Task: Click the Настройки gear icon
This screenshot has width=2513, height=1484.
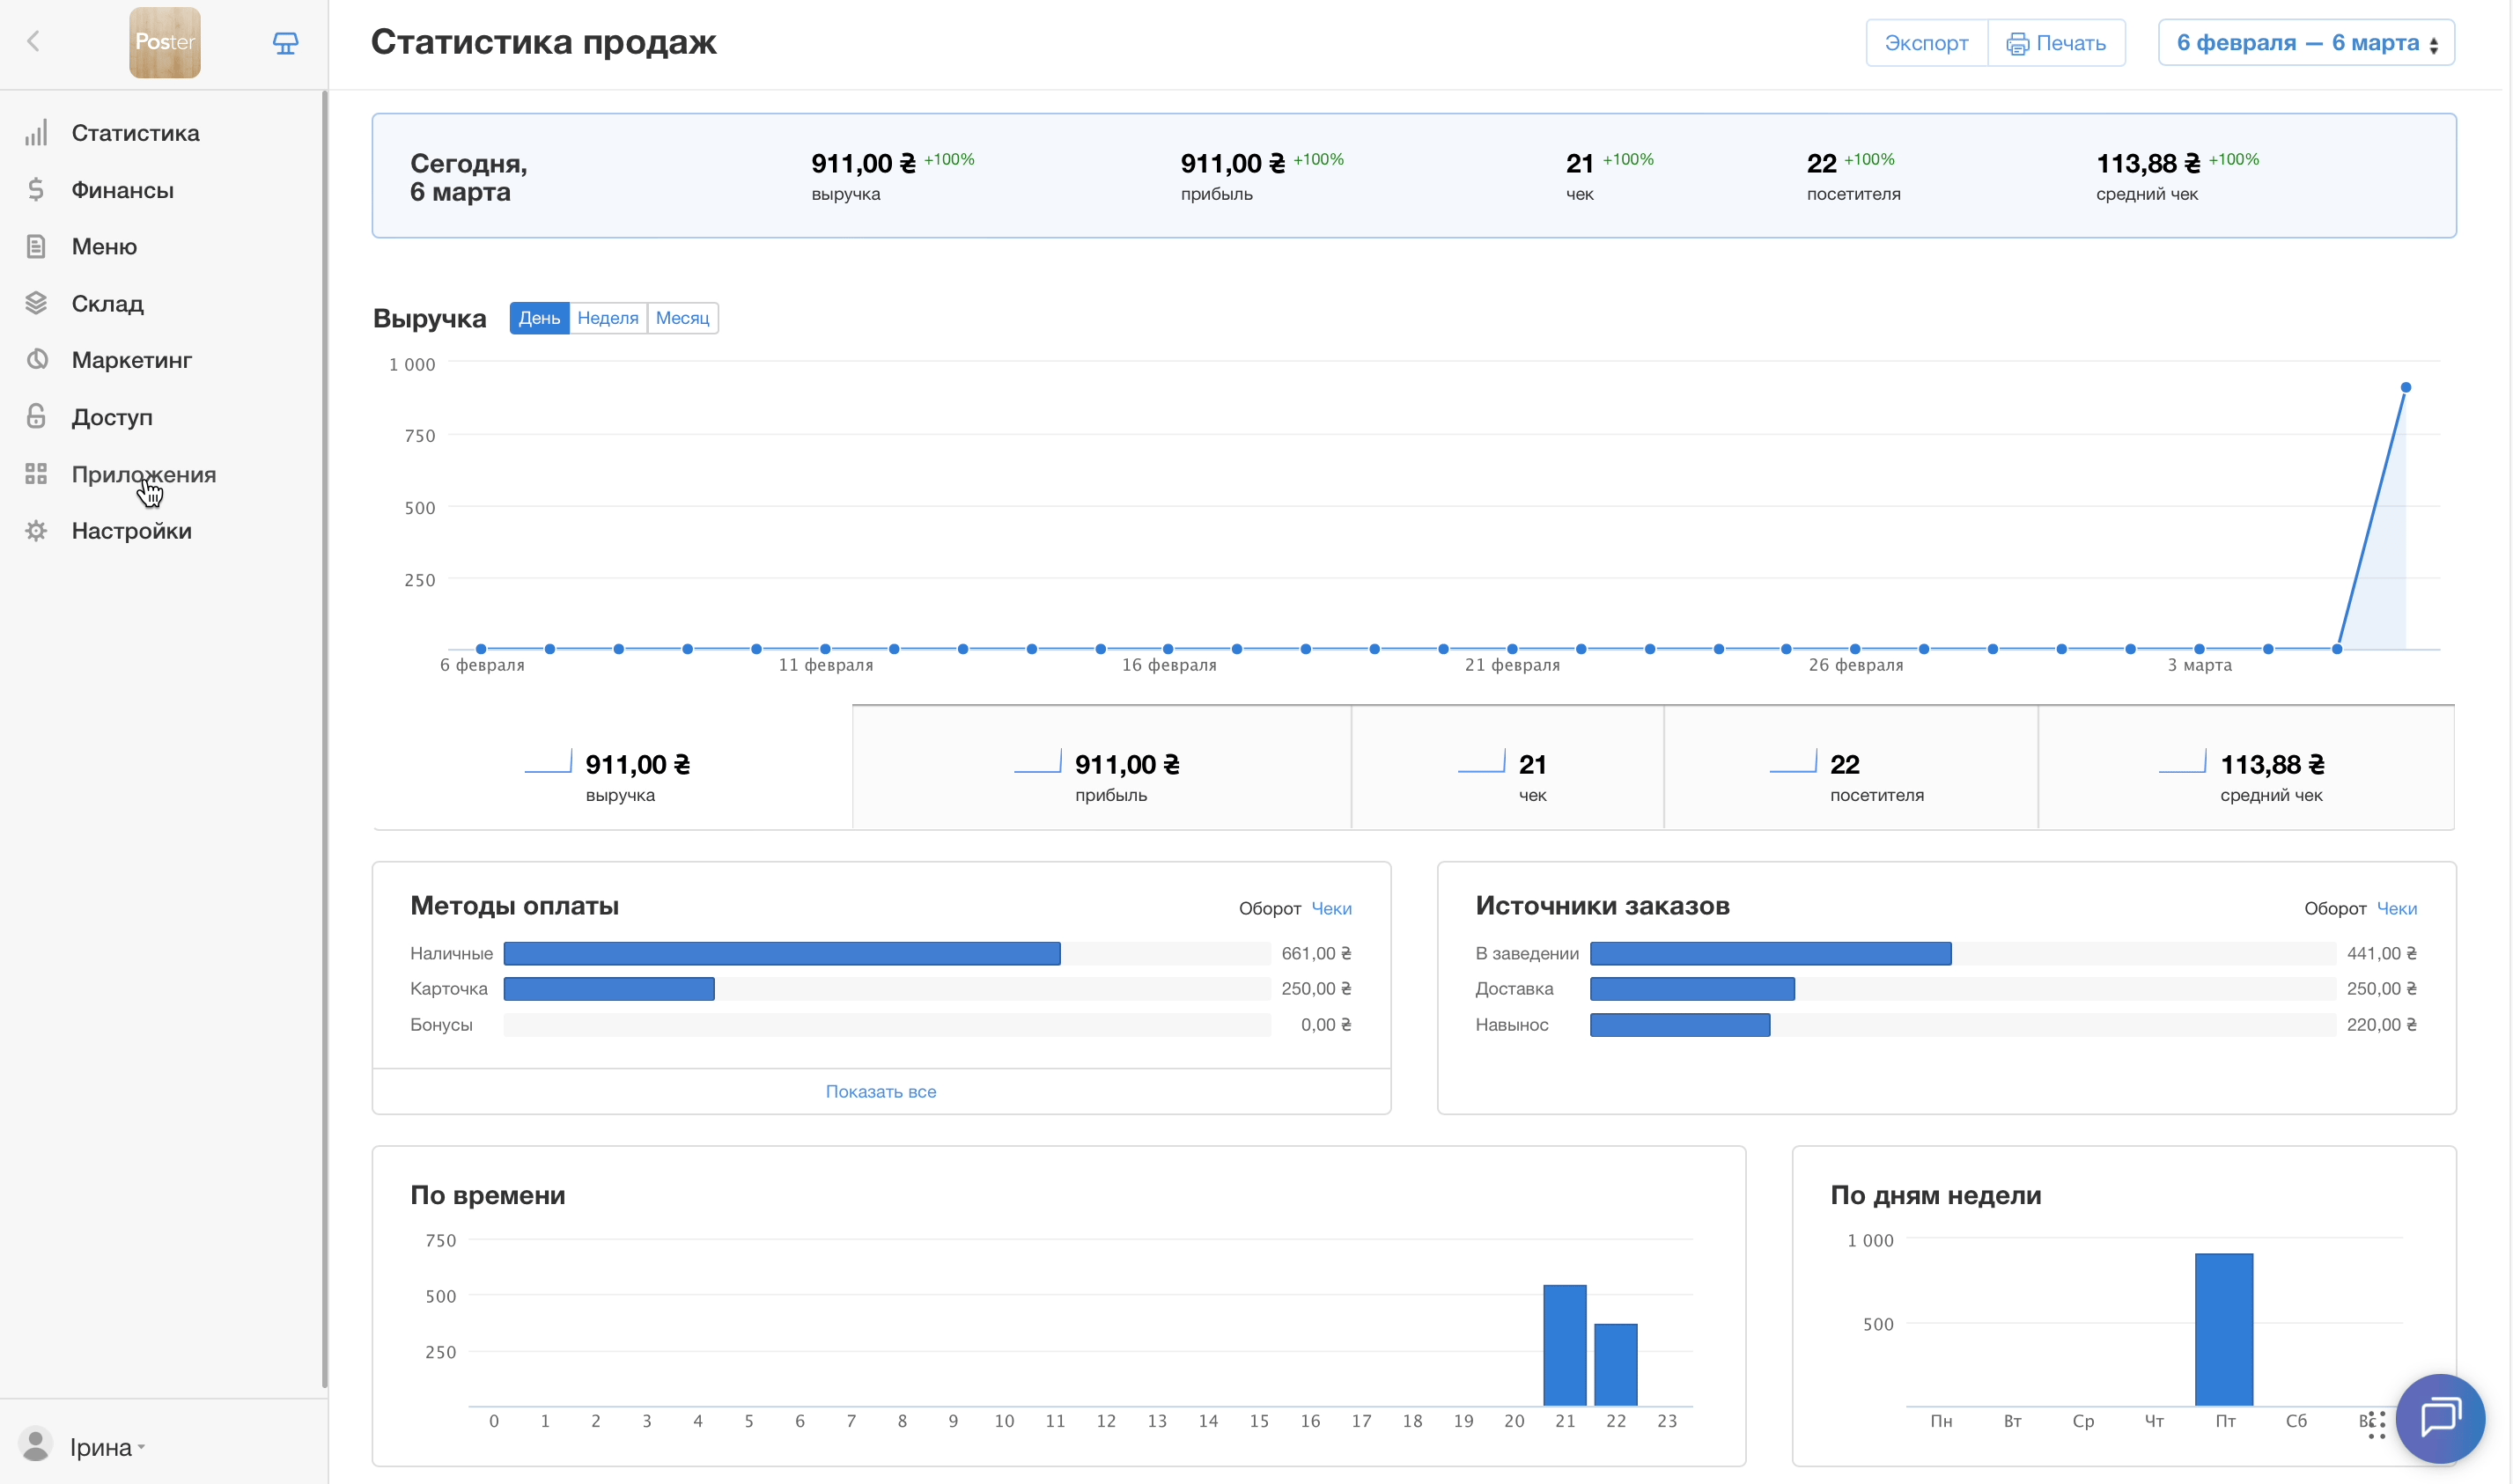Action: [x=36, y=531]
